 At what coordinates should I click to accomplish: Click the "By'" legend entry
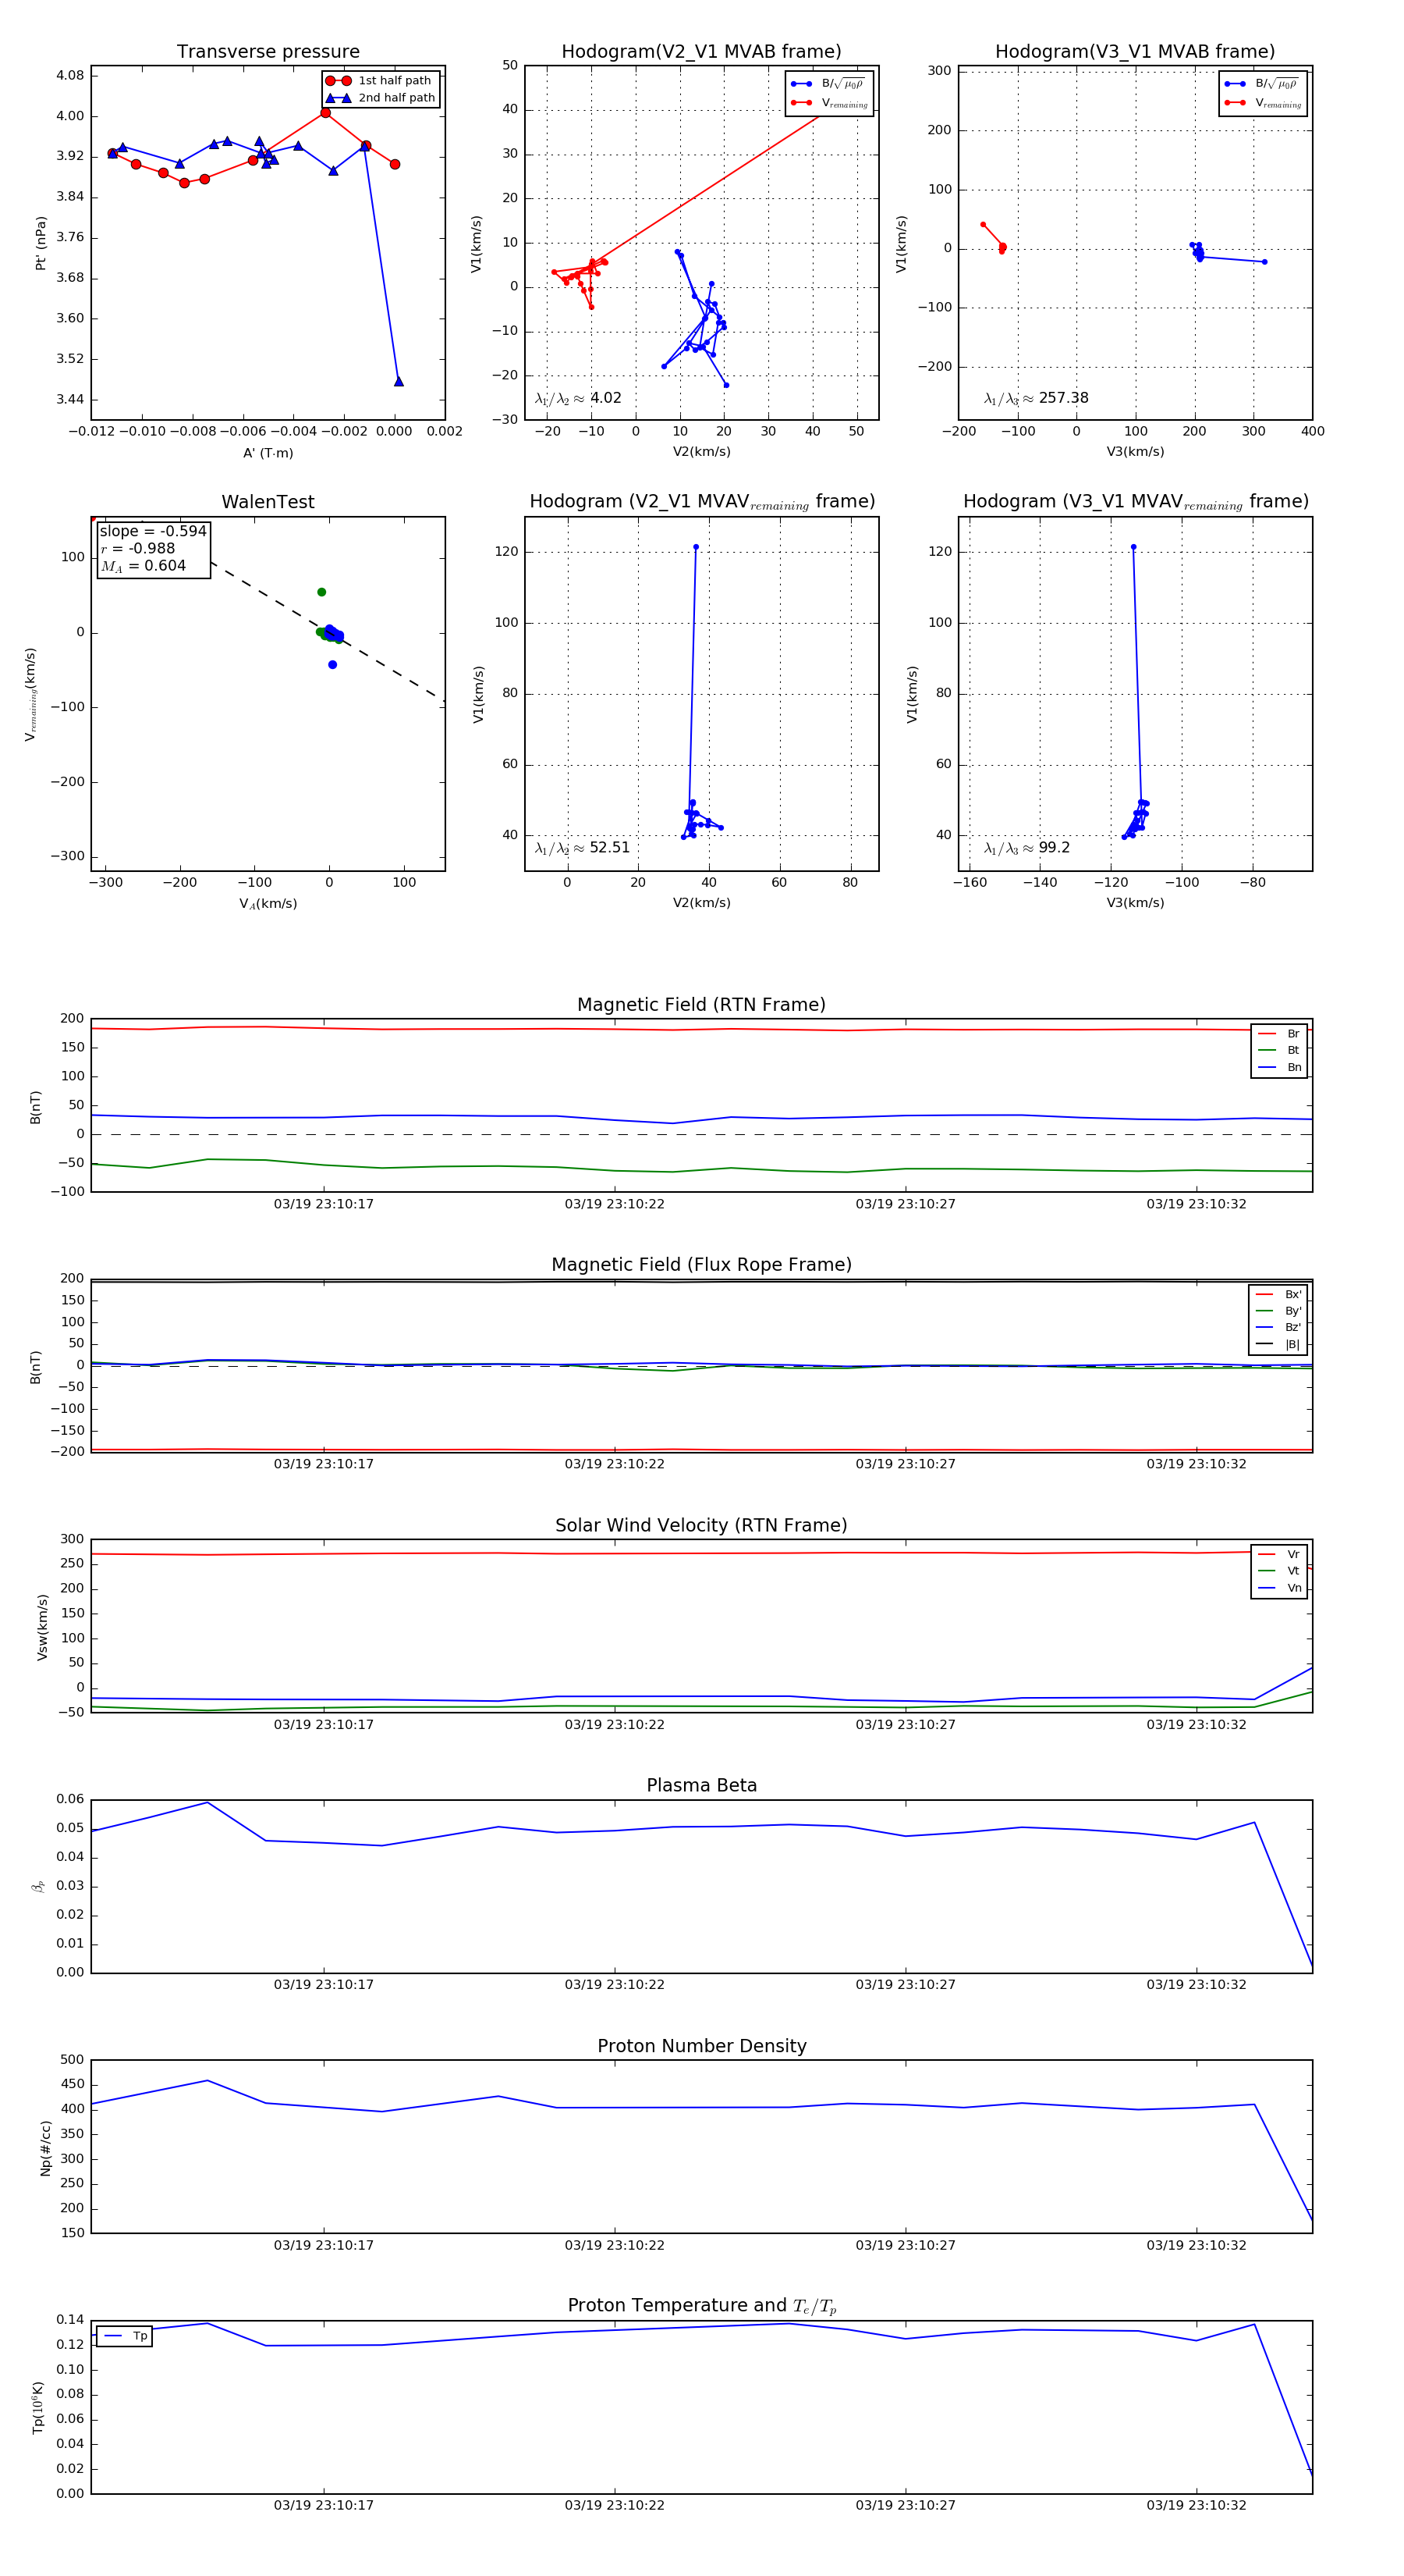pos(1278,1311)
